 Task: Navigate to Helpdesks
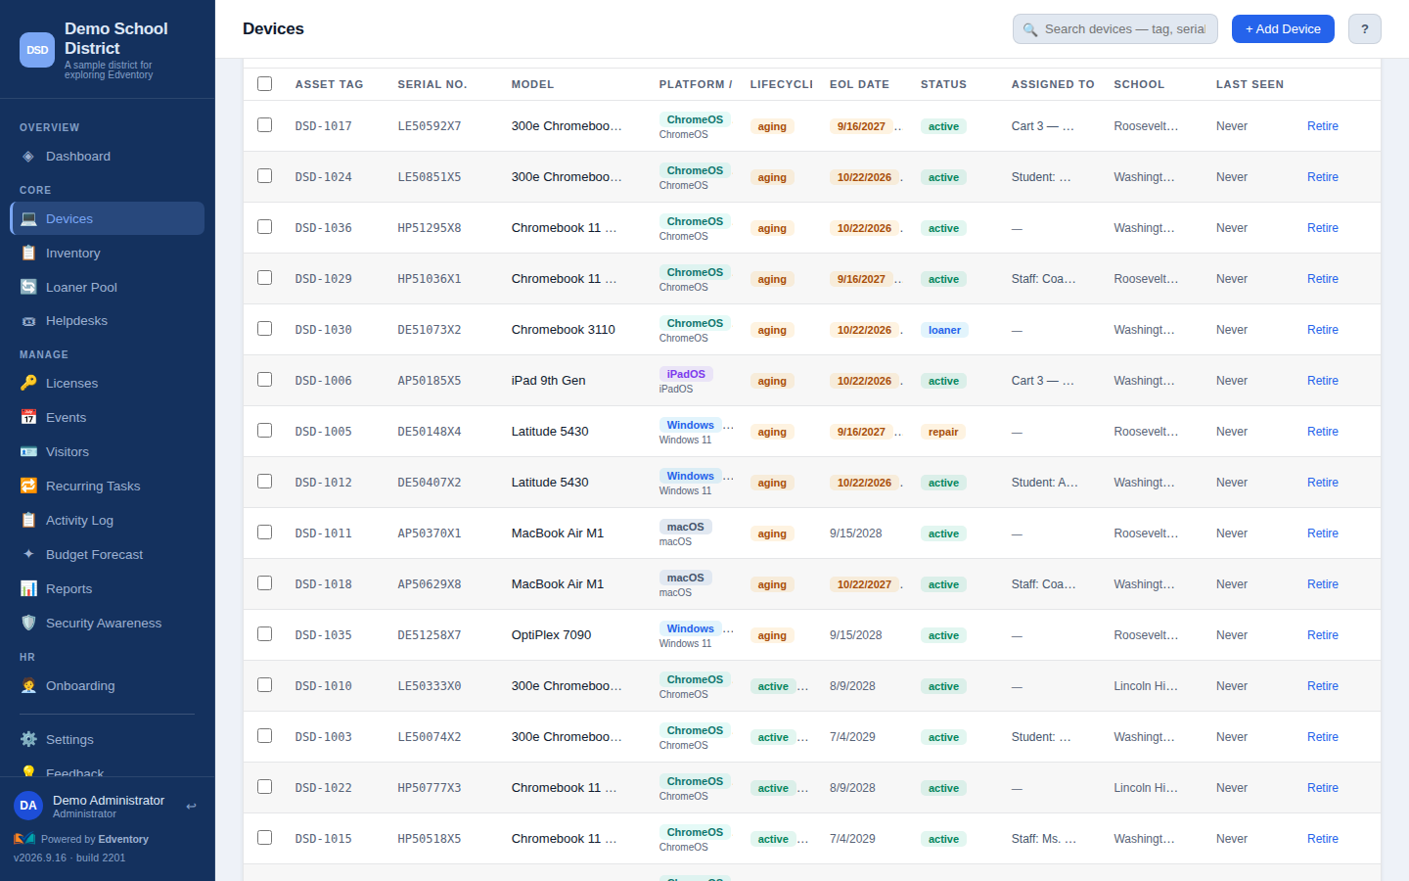(107, 321)
